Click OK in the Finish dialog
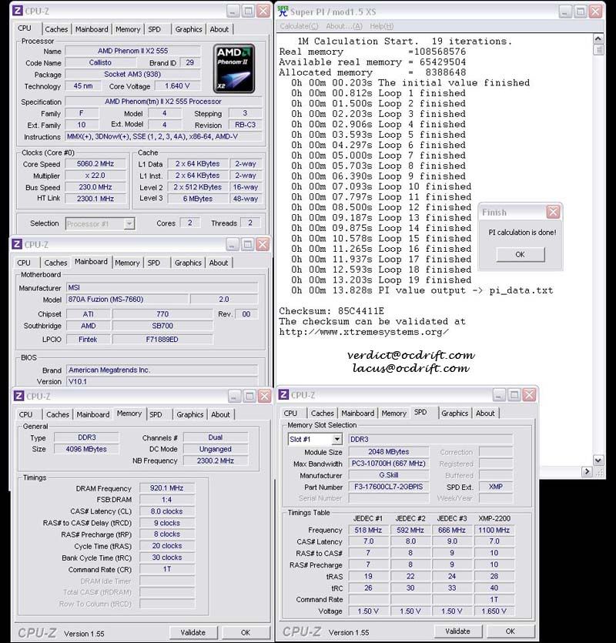 coord(520,254)
